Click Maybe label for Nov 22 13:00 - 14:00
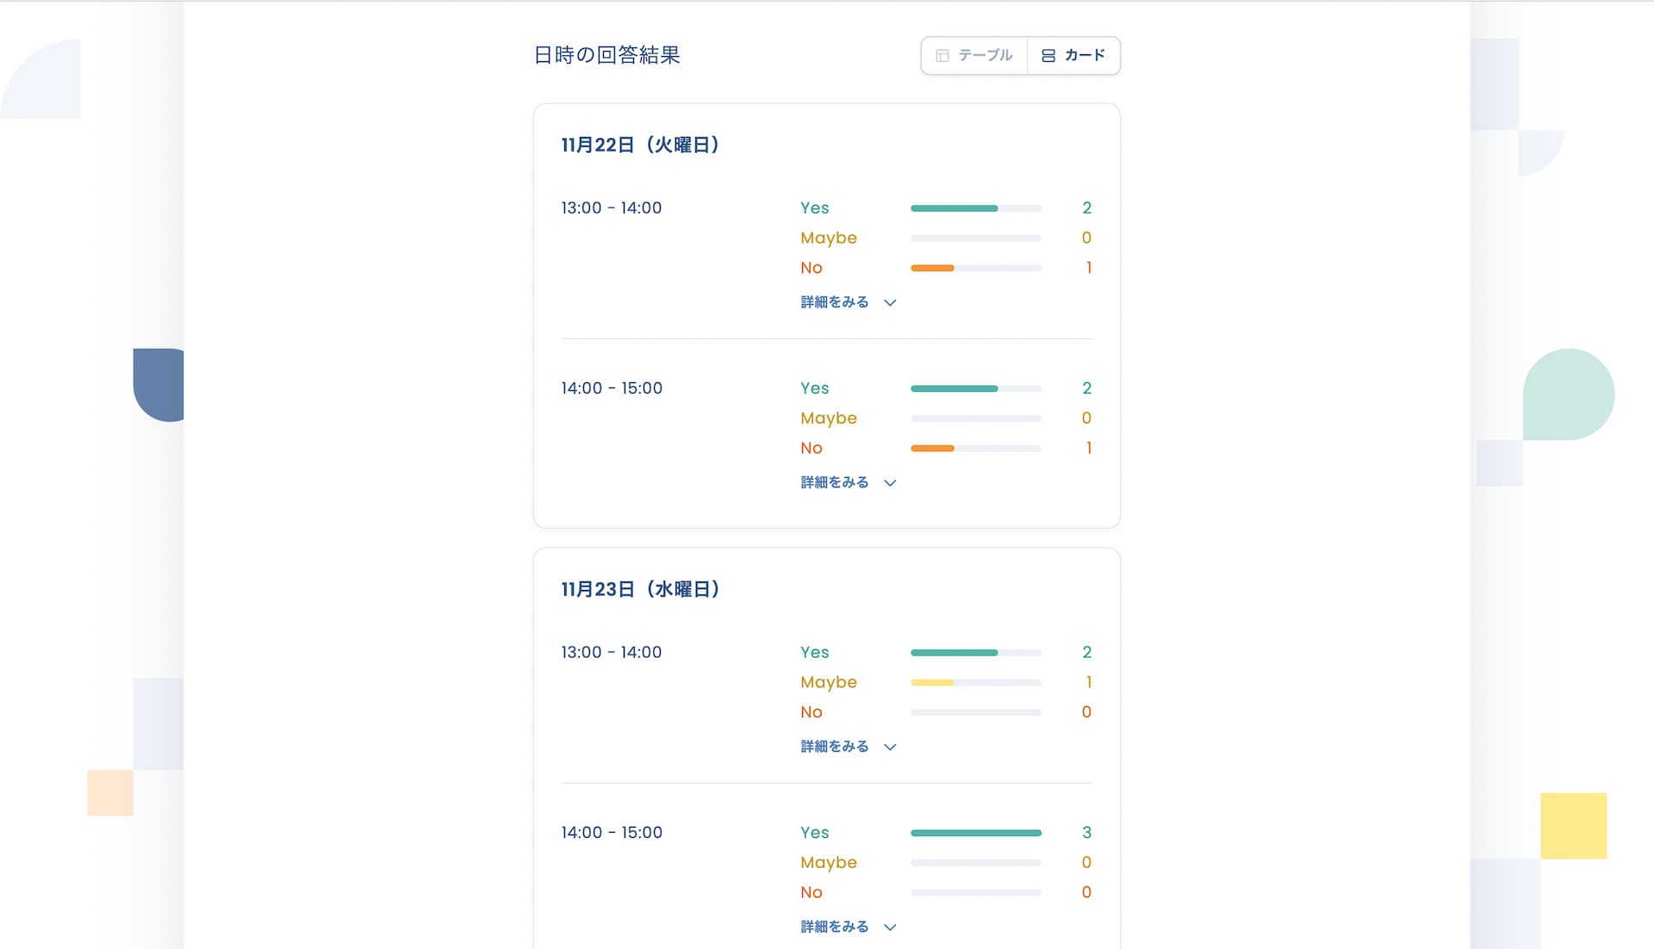This screenshot has height=949, width=1654. [829, 238]
